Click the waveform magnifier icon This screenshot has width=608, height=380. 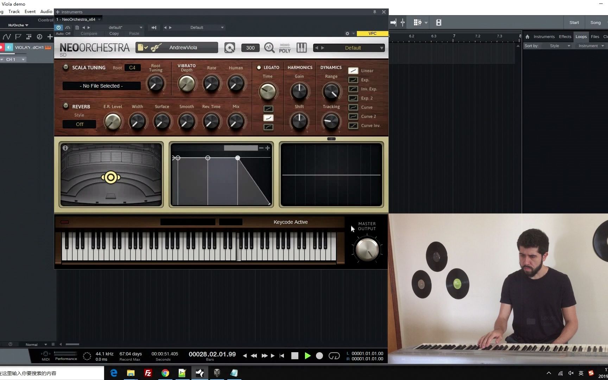269,47
